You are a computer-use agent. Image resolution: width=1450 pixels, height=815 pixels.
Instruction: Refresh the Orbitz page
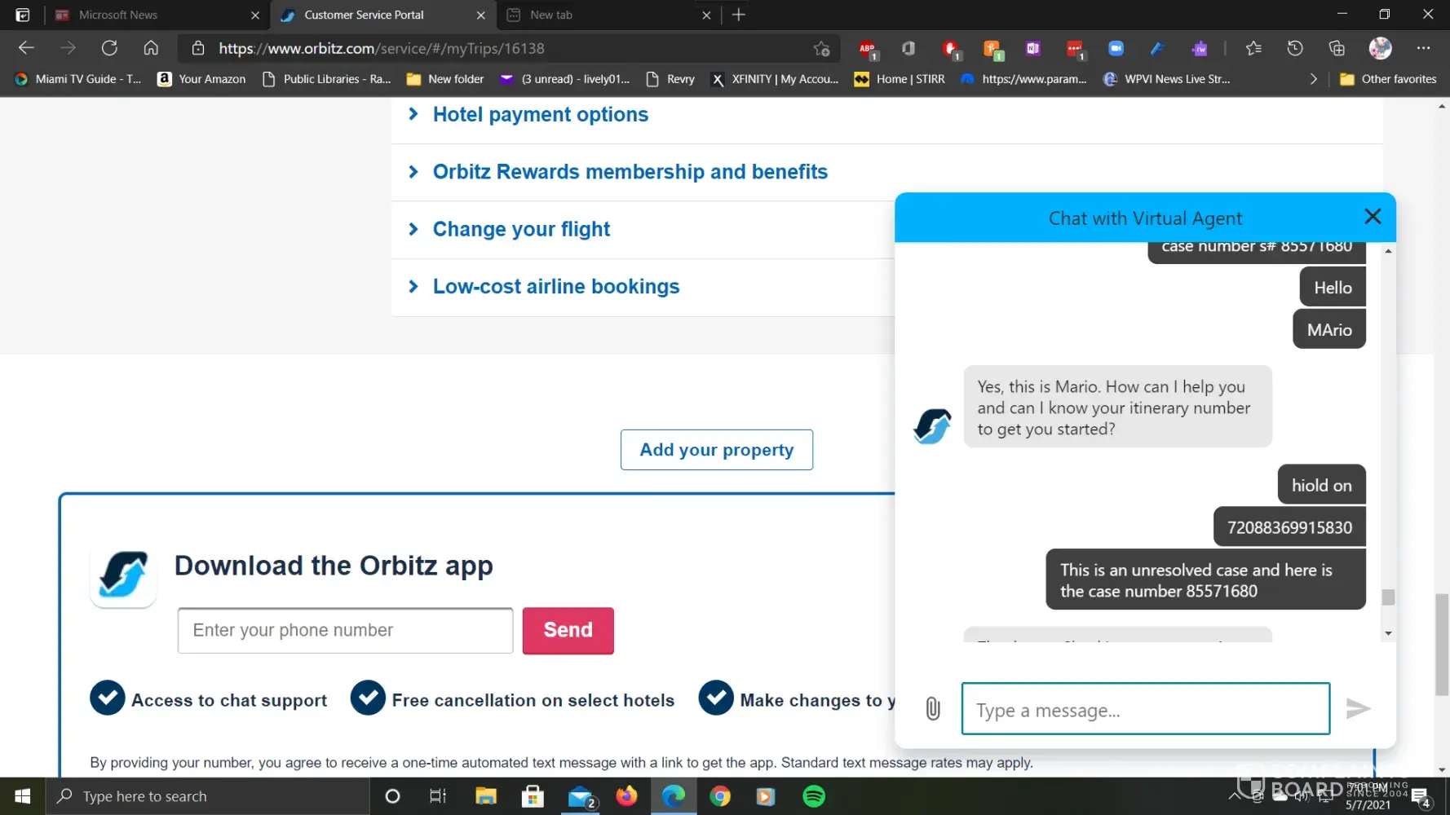coord(109,48)
